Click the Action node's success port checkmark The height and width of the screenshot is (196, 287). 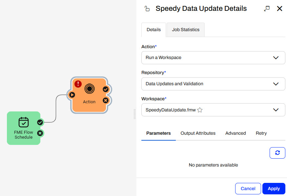pos(106,89)
